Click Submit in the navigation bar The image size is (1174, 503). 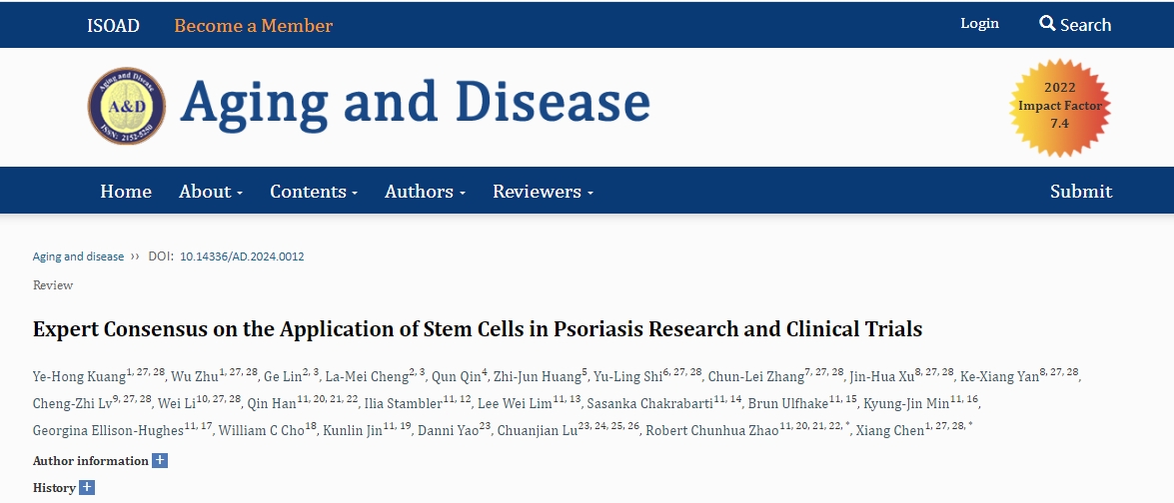click(1080, 192)
